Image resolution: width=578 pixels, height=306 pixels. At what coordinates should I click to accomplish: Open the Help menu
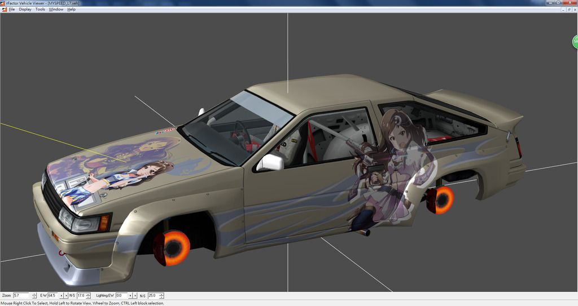tap(72, 10)
